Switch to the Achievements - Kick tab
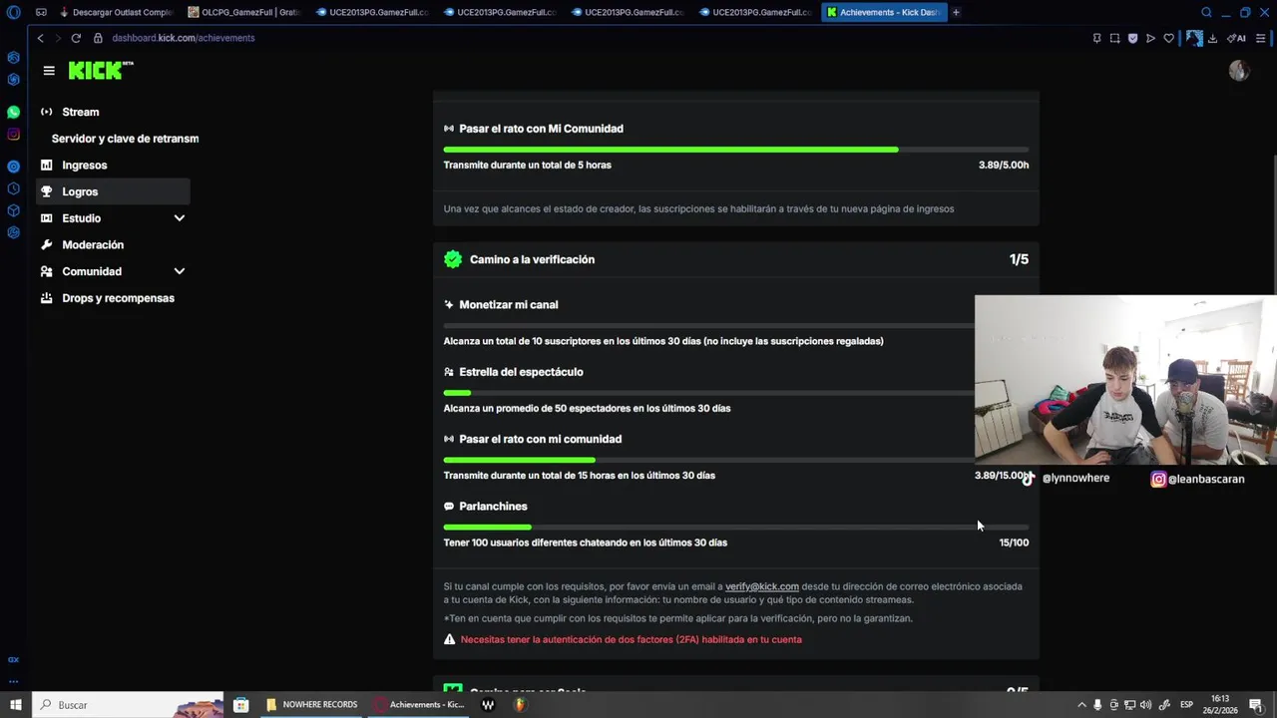Screen dimensions: 1277x718 [883, 12]
